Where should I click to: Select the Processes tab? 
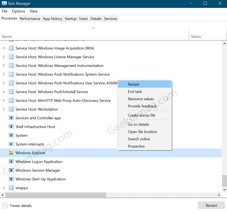click(9, 18)
